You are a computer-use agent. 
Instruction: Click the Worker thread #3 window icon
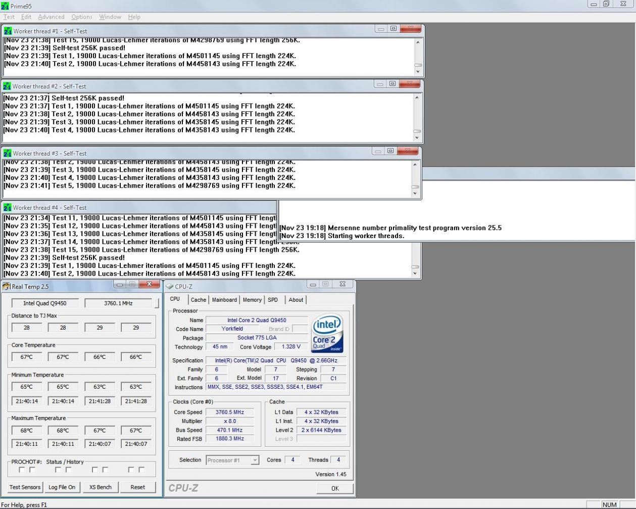(x=7, y=153)
